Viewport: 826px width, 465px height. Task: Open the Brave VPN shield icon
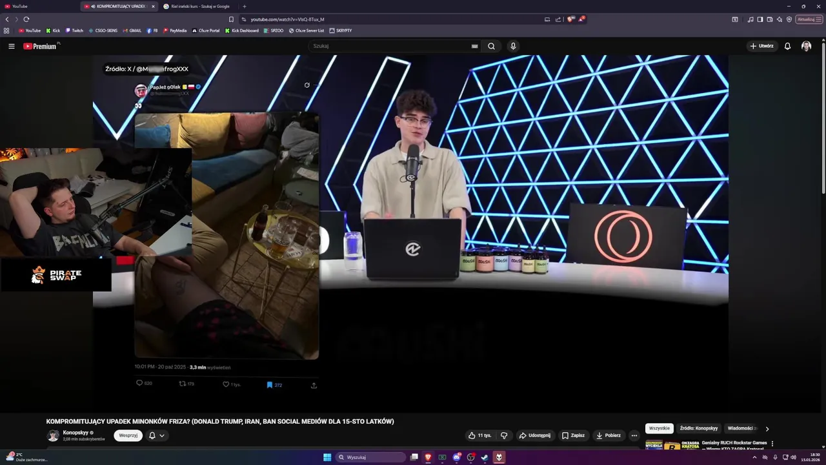pyautogui.click(x=789, y=19)
